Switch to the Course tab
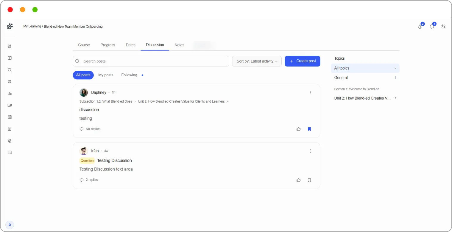Viewport: 452px width, 232px height. tap(84, 45)
